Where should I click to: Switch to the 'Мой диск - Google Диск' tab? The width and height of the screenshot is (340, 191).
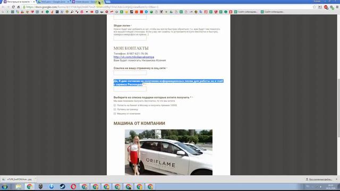pyautogui.click(x=53, y=2)
